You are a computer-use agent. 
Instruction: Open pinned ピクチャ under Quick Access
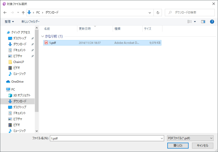17,56
